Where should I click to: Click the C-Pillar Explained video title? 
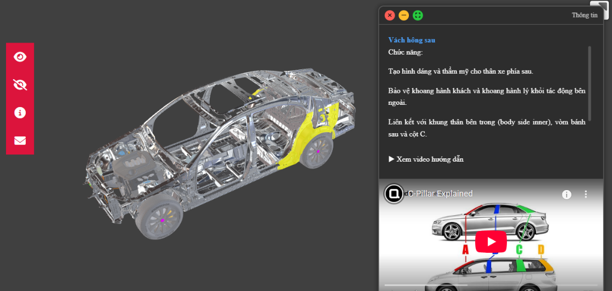440,194
